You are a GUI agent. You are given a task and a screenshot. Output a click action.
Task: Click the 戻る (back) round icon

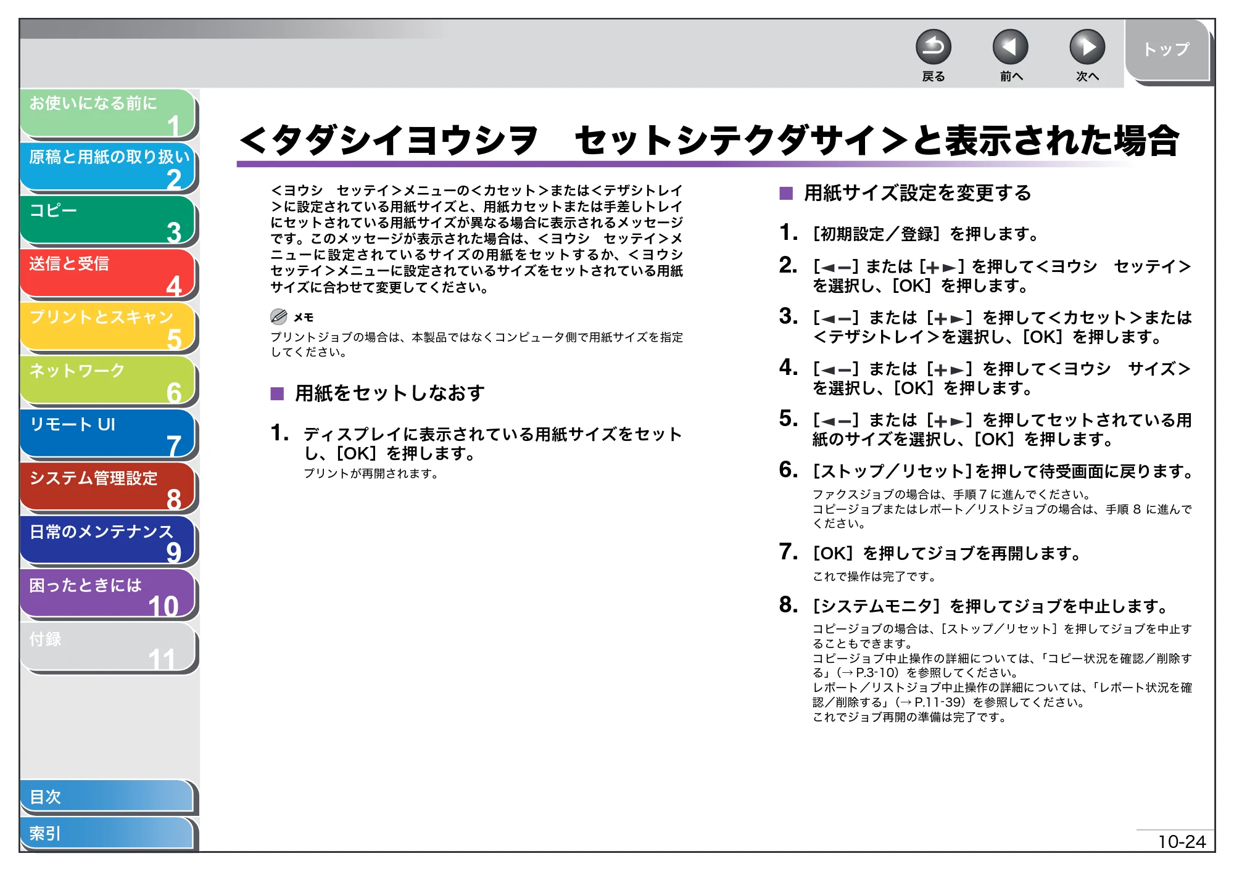click(933, 47)
